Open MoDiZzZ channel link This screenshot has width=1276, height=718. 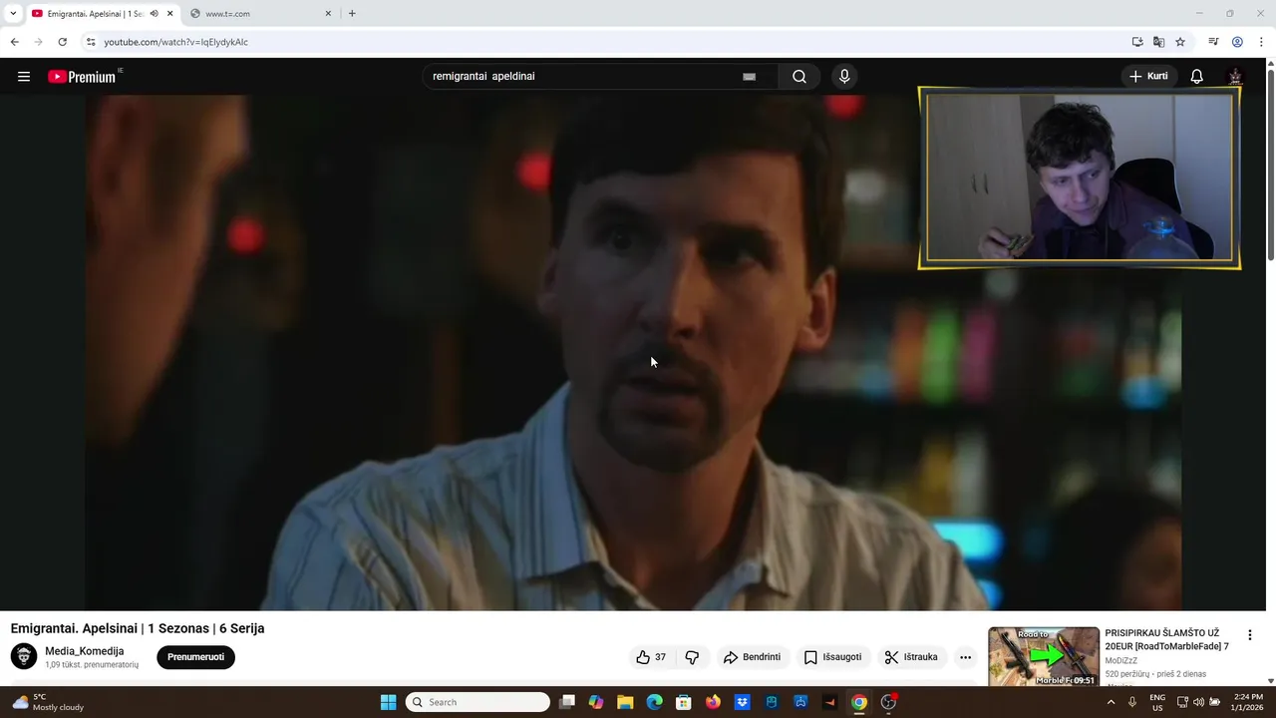point(1120,660)
